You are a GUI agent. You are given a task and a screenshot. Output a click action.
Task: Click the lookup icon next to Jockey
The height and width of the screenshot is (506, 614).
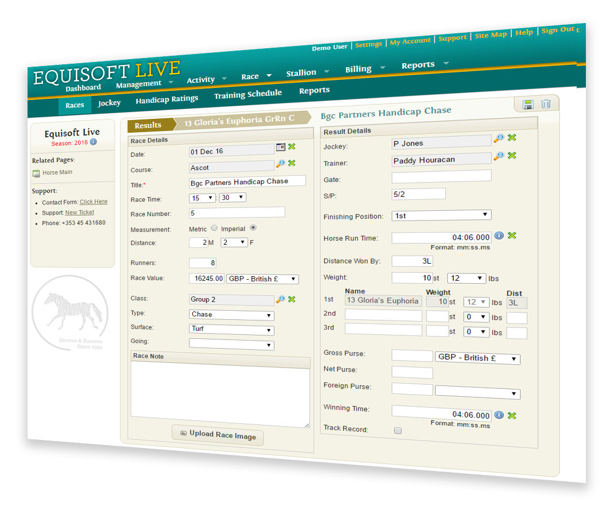pyautogui.click(x=499, y=138)
